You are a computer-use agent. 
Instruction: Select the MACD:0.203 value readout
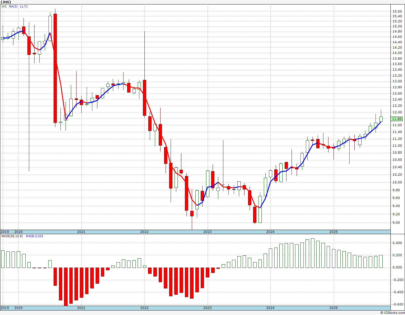[x=34, y=236]
